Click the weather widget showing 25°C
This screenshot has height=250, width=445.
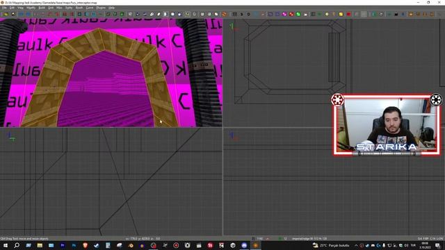coord(331,245)
